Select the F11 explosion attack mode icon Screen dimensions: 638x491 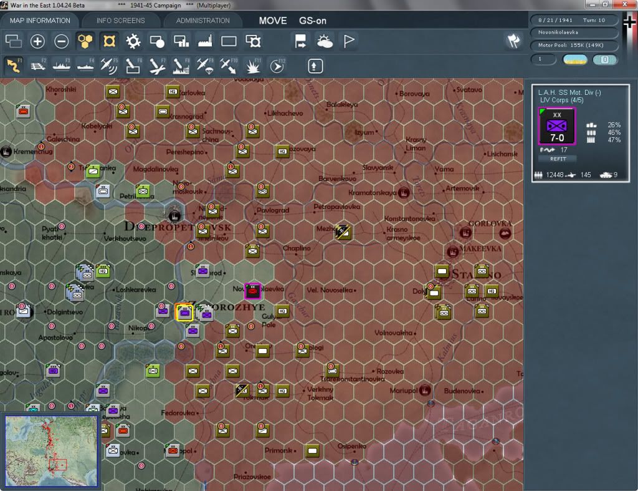coord(253,66)
